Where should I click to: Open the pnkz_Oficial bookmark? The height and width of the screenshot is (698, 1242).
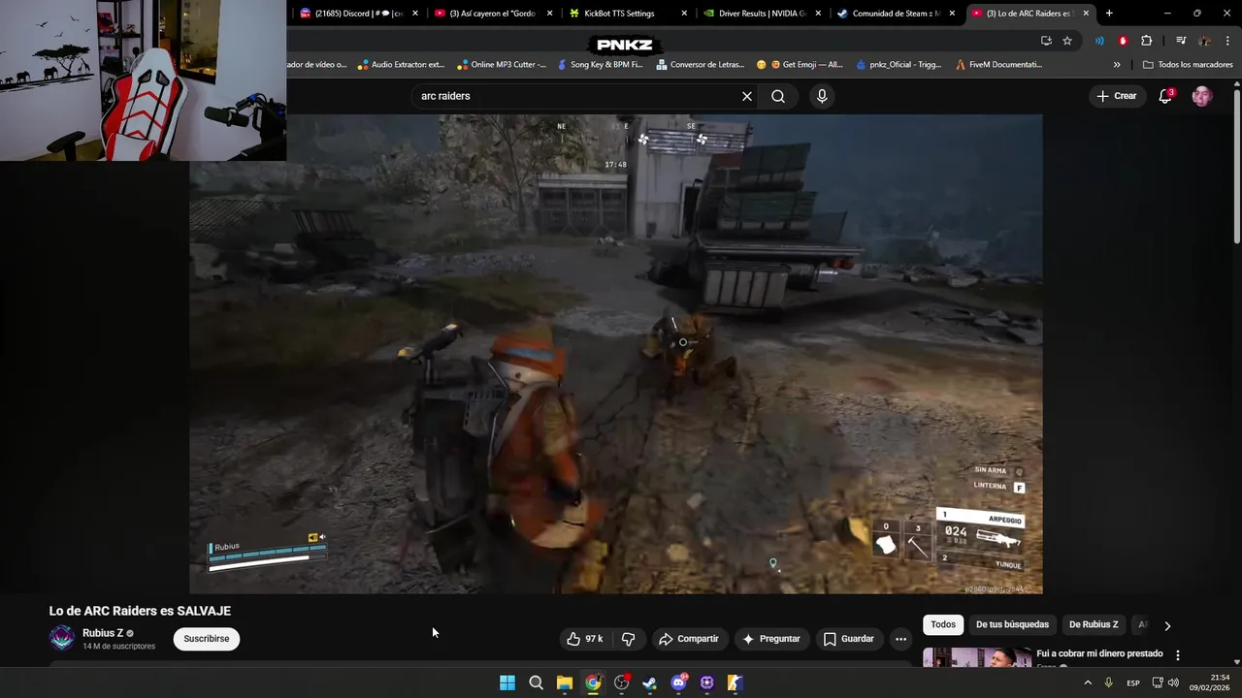(x=899, y=65)
